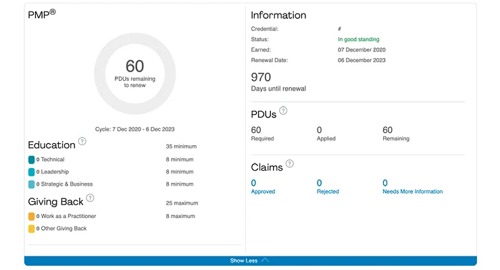Click the '8 minimum' value for Technical
Image resolution: width=500 pixels, height=270 pixels.
180,159
